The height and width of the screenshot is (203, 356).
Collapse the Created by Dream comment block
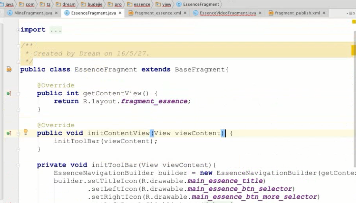18,45
